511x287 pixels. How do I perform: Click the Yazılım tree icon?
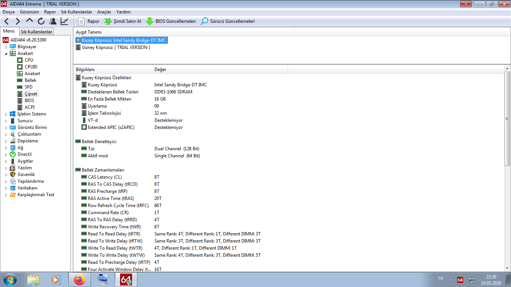click(13, 168)
